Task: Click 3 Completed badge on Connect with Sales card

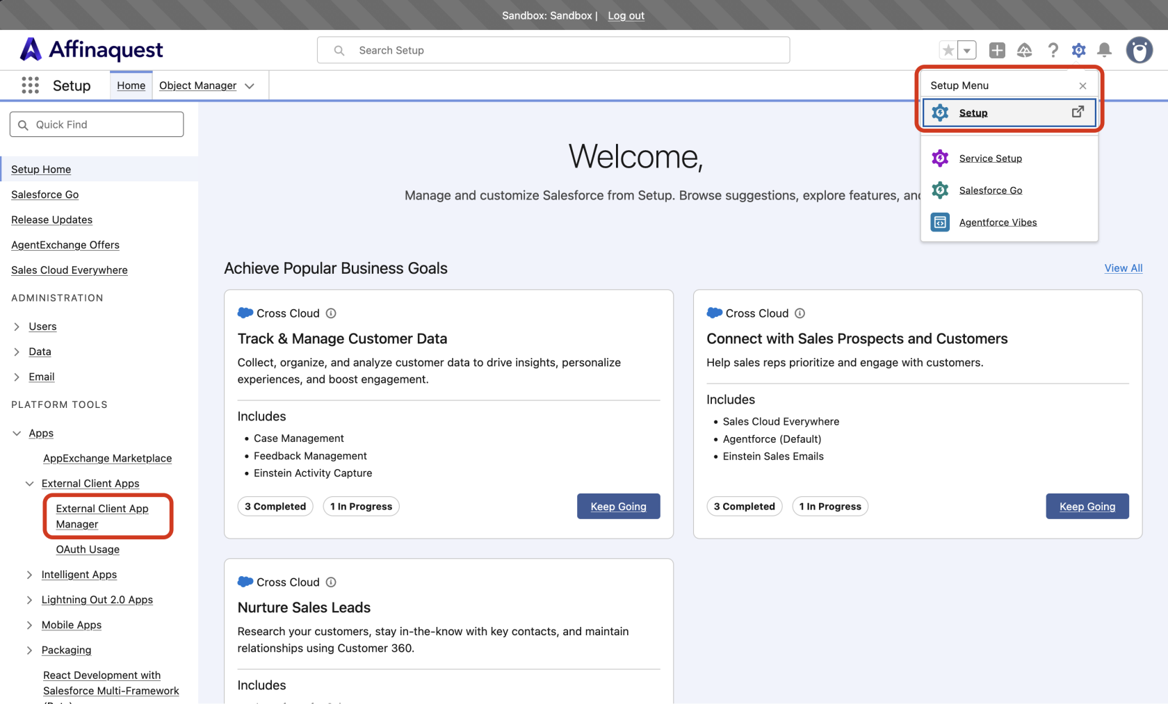Action: 745,507
